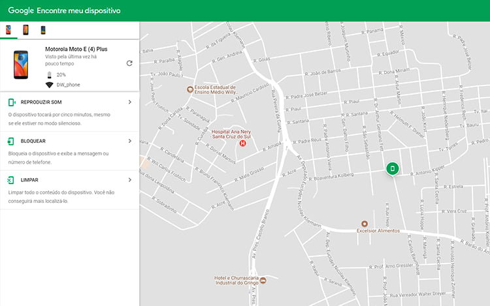490x306 pixels.
Task: Click the R. Mato Grosso street label
Action: pos(249,175)
